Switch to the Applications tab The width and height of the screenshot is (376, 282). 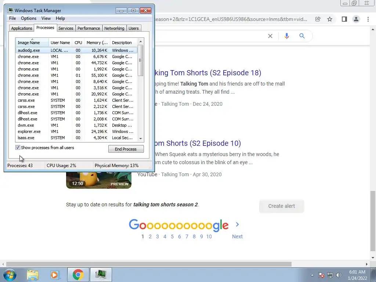click(x=22, y=28)
